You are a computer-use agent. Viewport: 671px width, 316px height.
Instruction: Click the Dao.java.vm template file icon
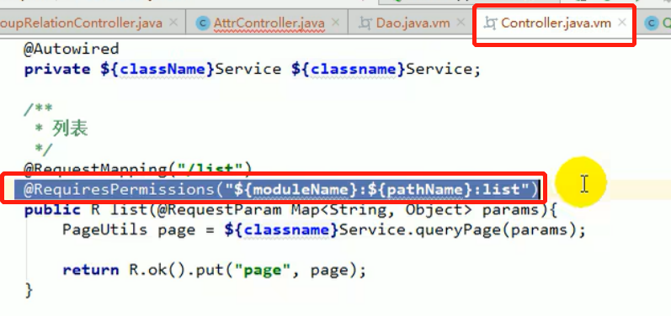pyautogui.click(x=365, y=23)
